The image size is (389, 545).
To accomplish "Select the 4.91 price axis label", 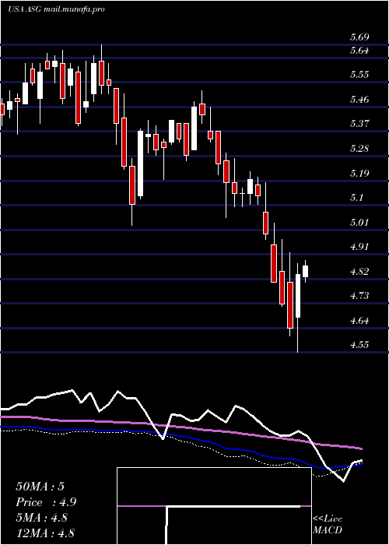I will 359,247.
